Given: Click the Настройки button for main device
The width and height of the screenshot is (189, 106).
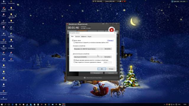Looking at the screenshot, I should [x=107, y=49].
